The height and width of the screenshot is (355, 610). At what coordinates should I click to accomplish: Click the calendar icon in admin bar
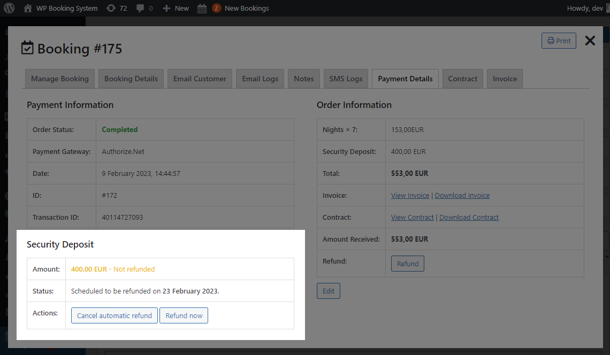click(202, 8)
